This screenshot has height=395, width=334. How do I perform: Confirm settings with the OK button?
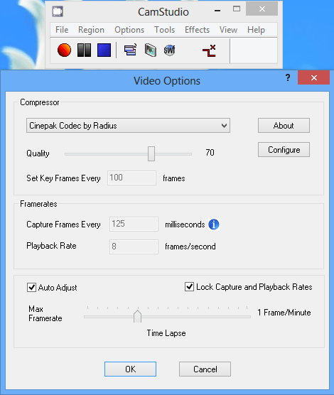[130, 369]
